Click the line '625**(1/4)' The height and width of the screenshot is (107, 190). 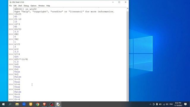click(x=21, y=59)
